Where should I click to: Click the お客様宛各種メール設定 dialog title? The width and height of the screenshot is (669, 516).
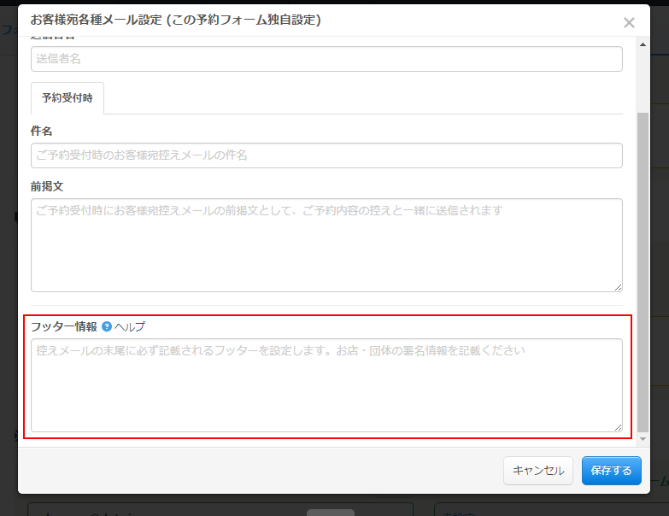175,20
